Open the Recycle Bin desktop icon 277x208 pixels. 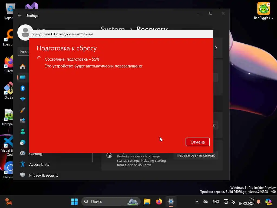[8, 11]
